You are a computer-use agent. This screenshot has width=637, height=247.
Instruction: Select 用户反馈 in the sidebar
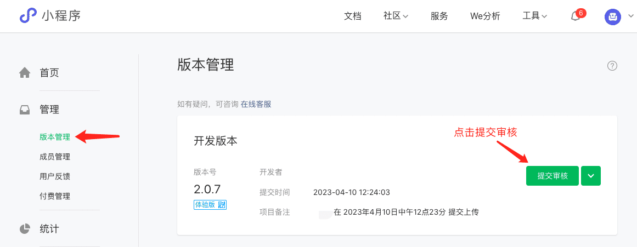[x=55, y=176]
